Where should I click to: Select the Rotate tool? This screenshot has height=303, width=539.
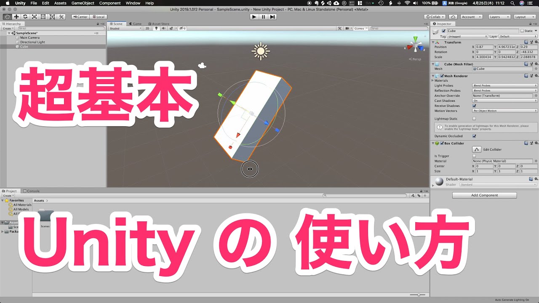click(25, 17)
